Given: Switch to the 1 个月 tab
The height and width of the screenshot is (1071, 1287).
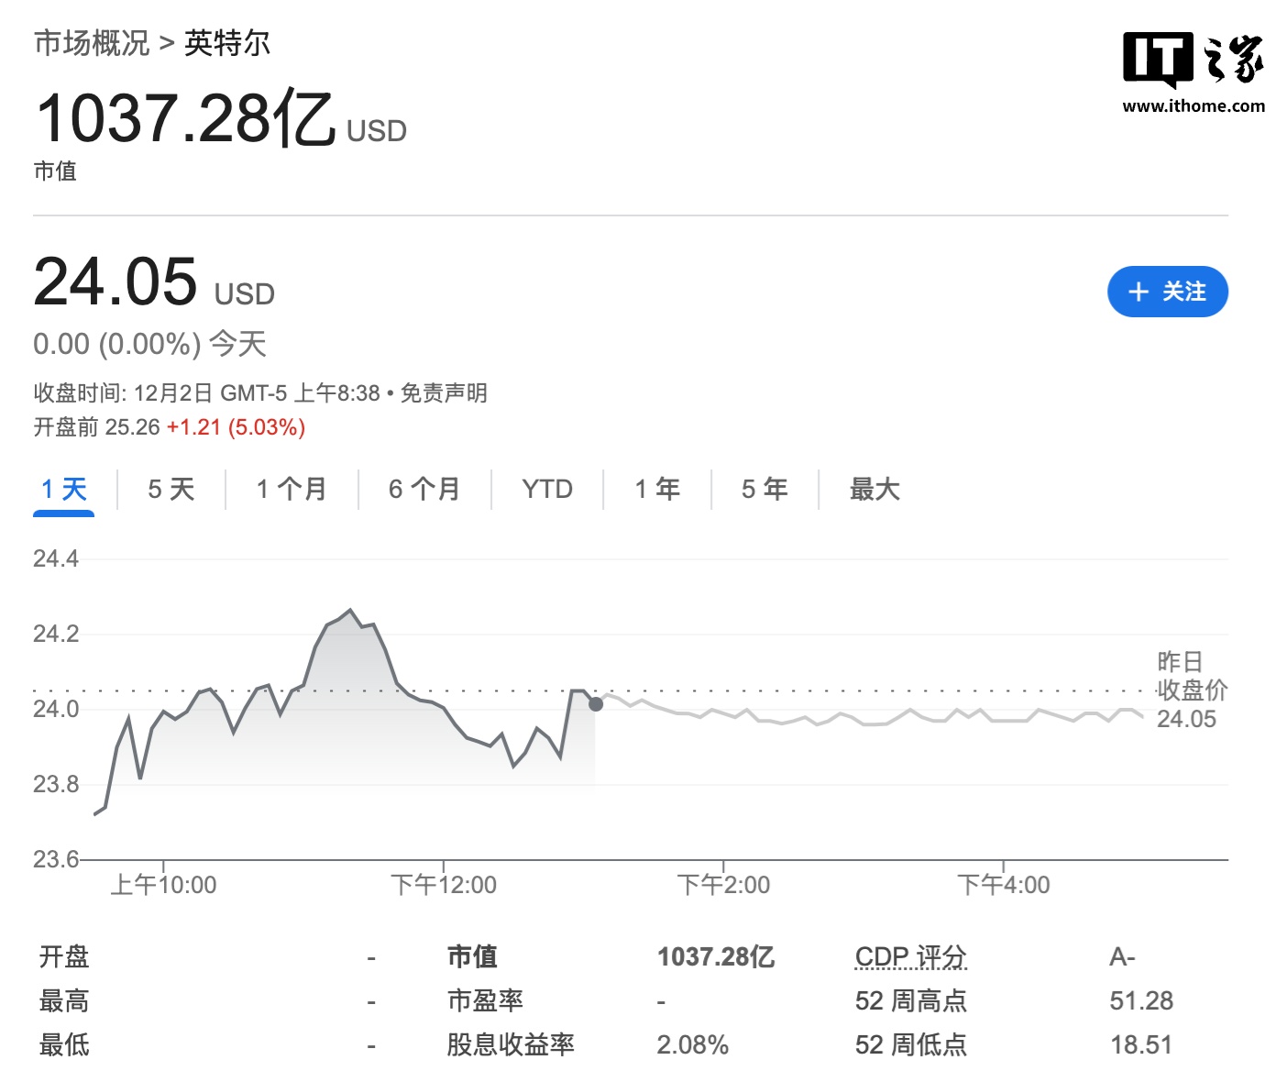Looking at the screenshot, I should pos(291,490).
